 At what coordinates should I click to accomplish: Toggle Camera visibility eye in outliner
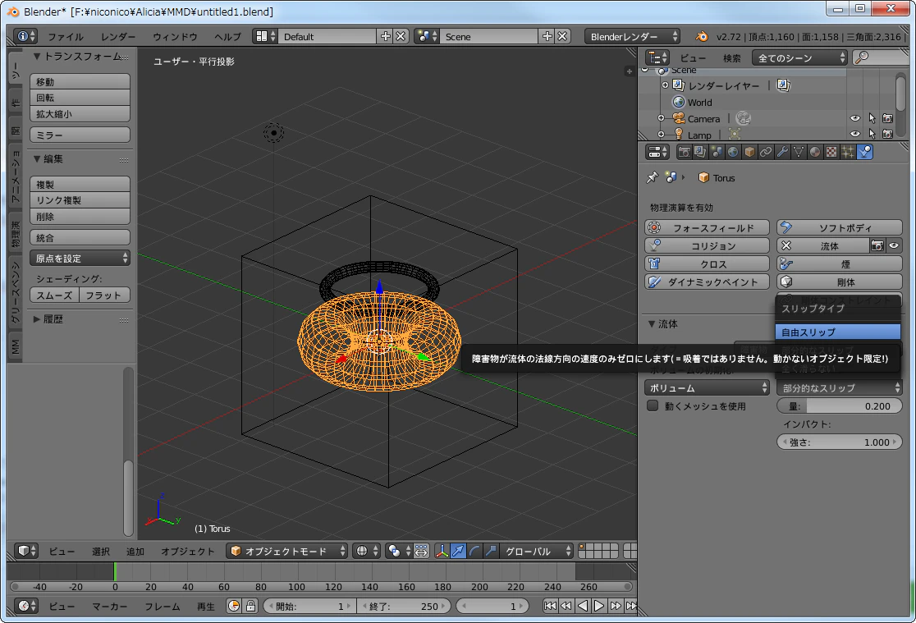[854, 118]
